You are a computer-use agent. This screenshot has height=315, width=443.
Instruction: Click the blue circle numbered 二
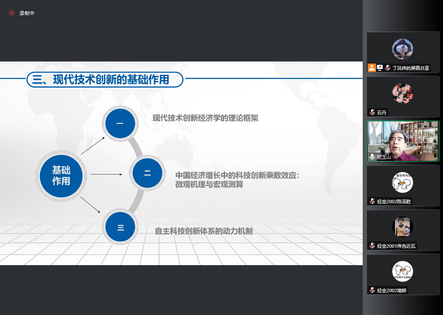pyautogui.click(x=147, y=172)
